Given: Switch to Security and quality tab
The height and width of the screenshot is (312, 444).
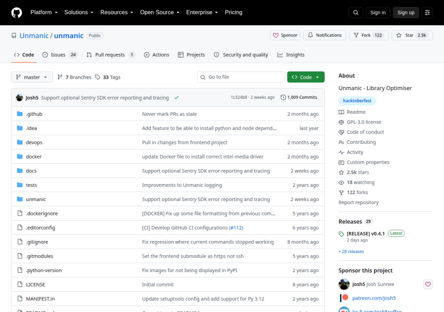Looking at the screenshot, I should 241,55.
